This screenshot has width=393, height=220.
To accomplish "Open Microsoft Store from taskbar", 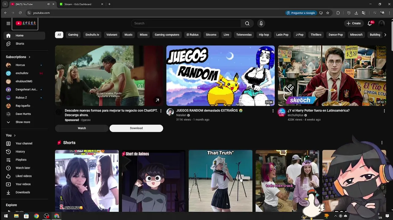I will [26, 216].
